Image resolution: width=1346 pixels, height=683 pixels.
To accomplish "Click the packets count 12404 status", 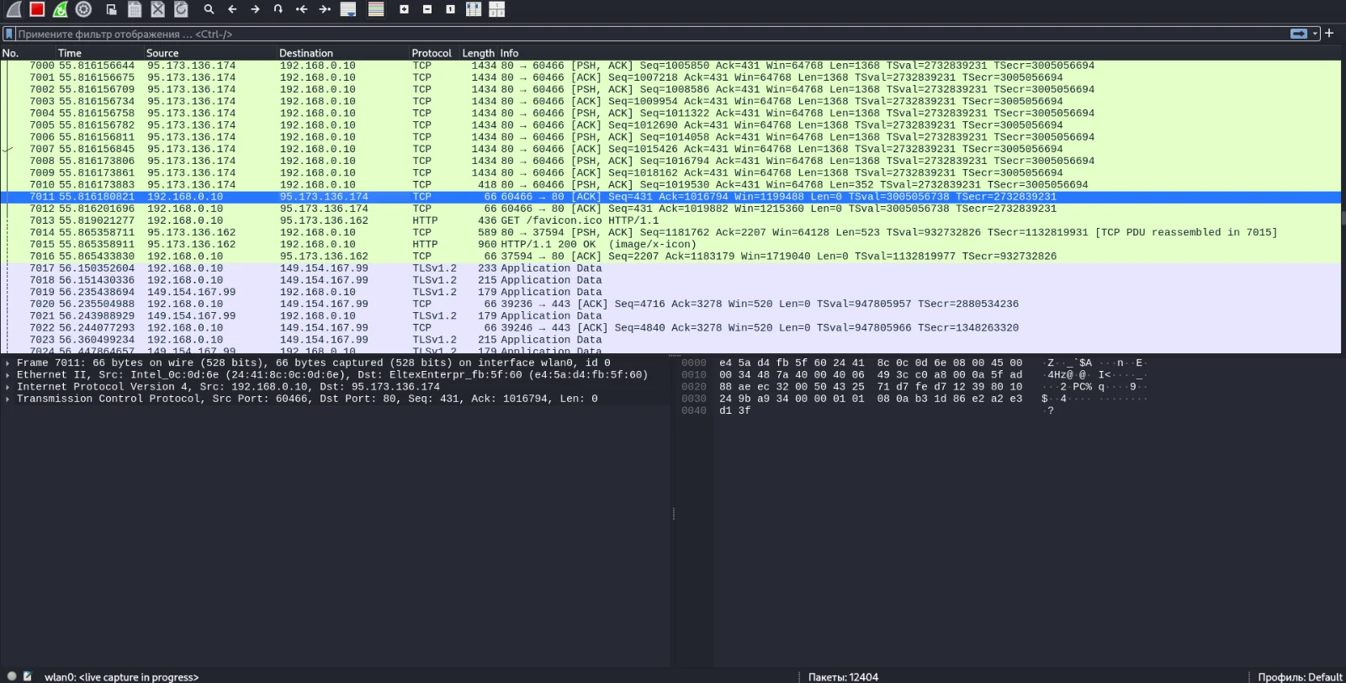I will 843,677.
